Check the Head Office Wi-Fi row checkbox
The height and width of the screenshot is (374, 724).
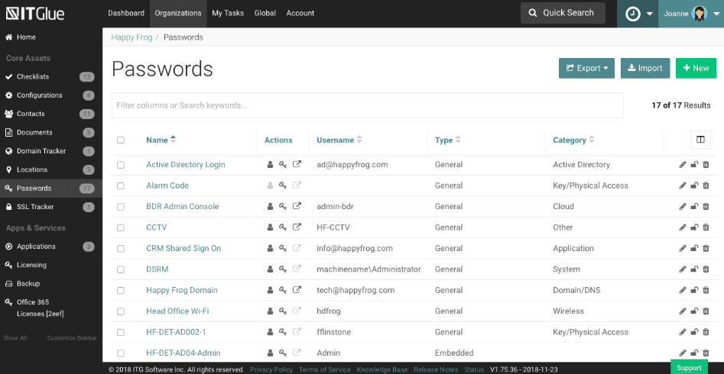coord(121,311)
